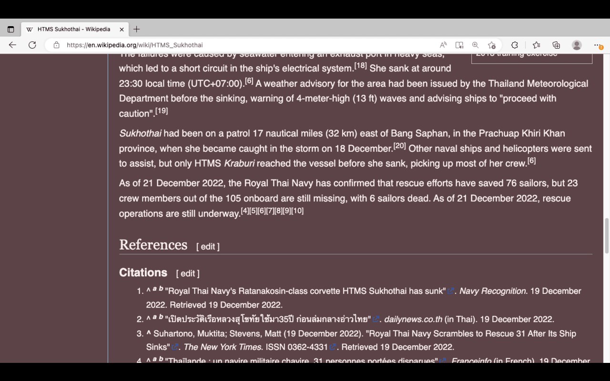Click the italic 'Sukhothai' starting the paragraph
Image resolution: width=610 pixels, height=381 pixels.
140,133
